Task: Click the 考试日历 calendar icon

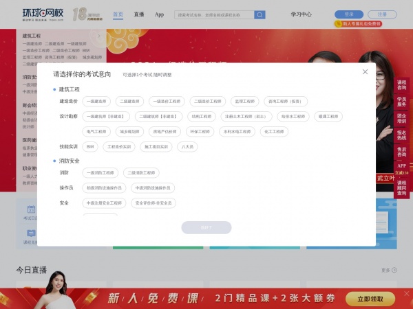Action: click(x=30, y=210)
